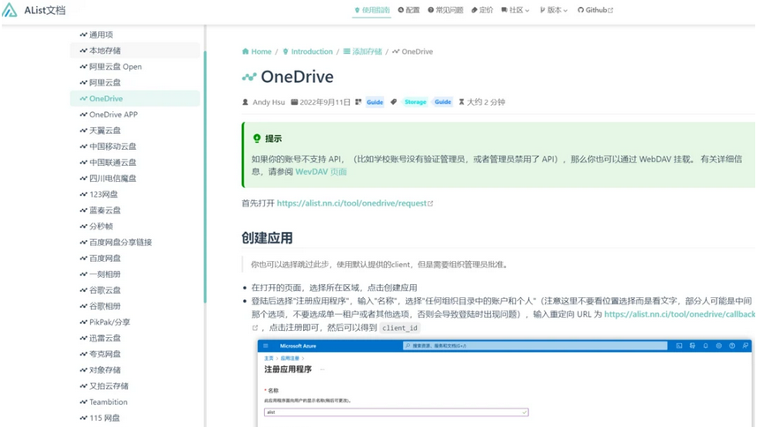Open the 配置 navigation item

tap(409, 10)
